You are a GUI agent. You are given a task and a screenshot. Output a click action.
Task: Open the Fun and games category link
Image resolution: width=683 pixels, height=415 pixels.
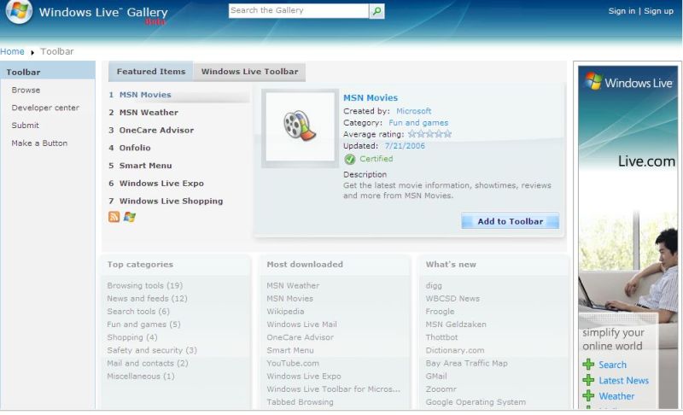418,123
